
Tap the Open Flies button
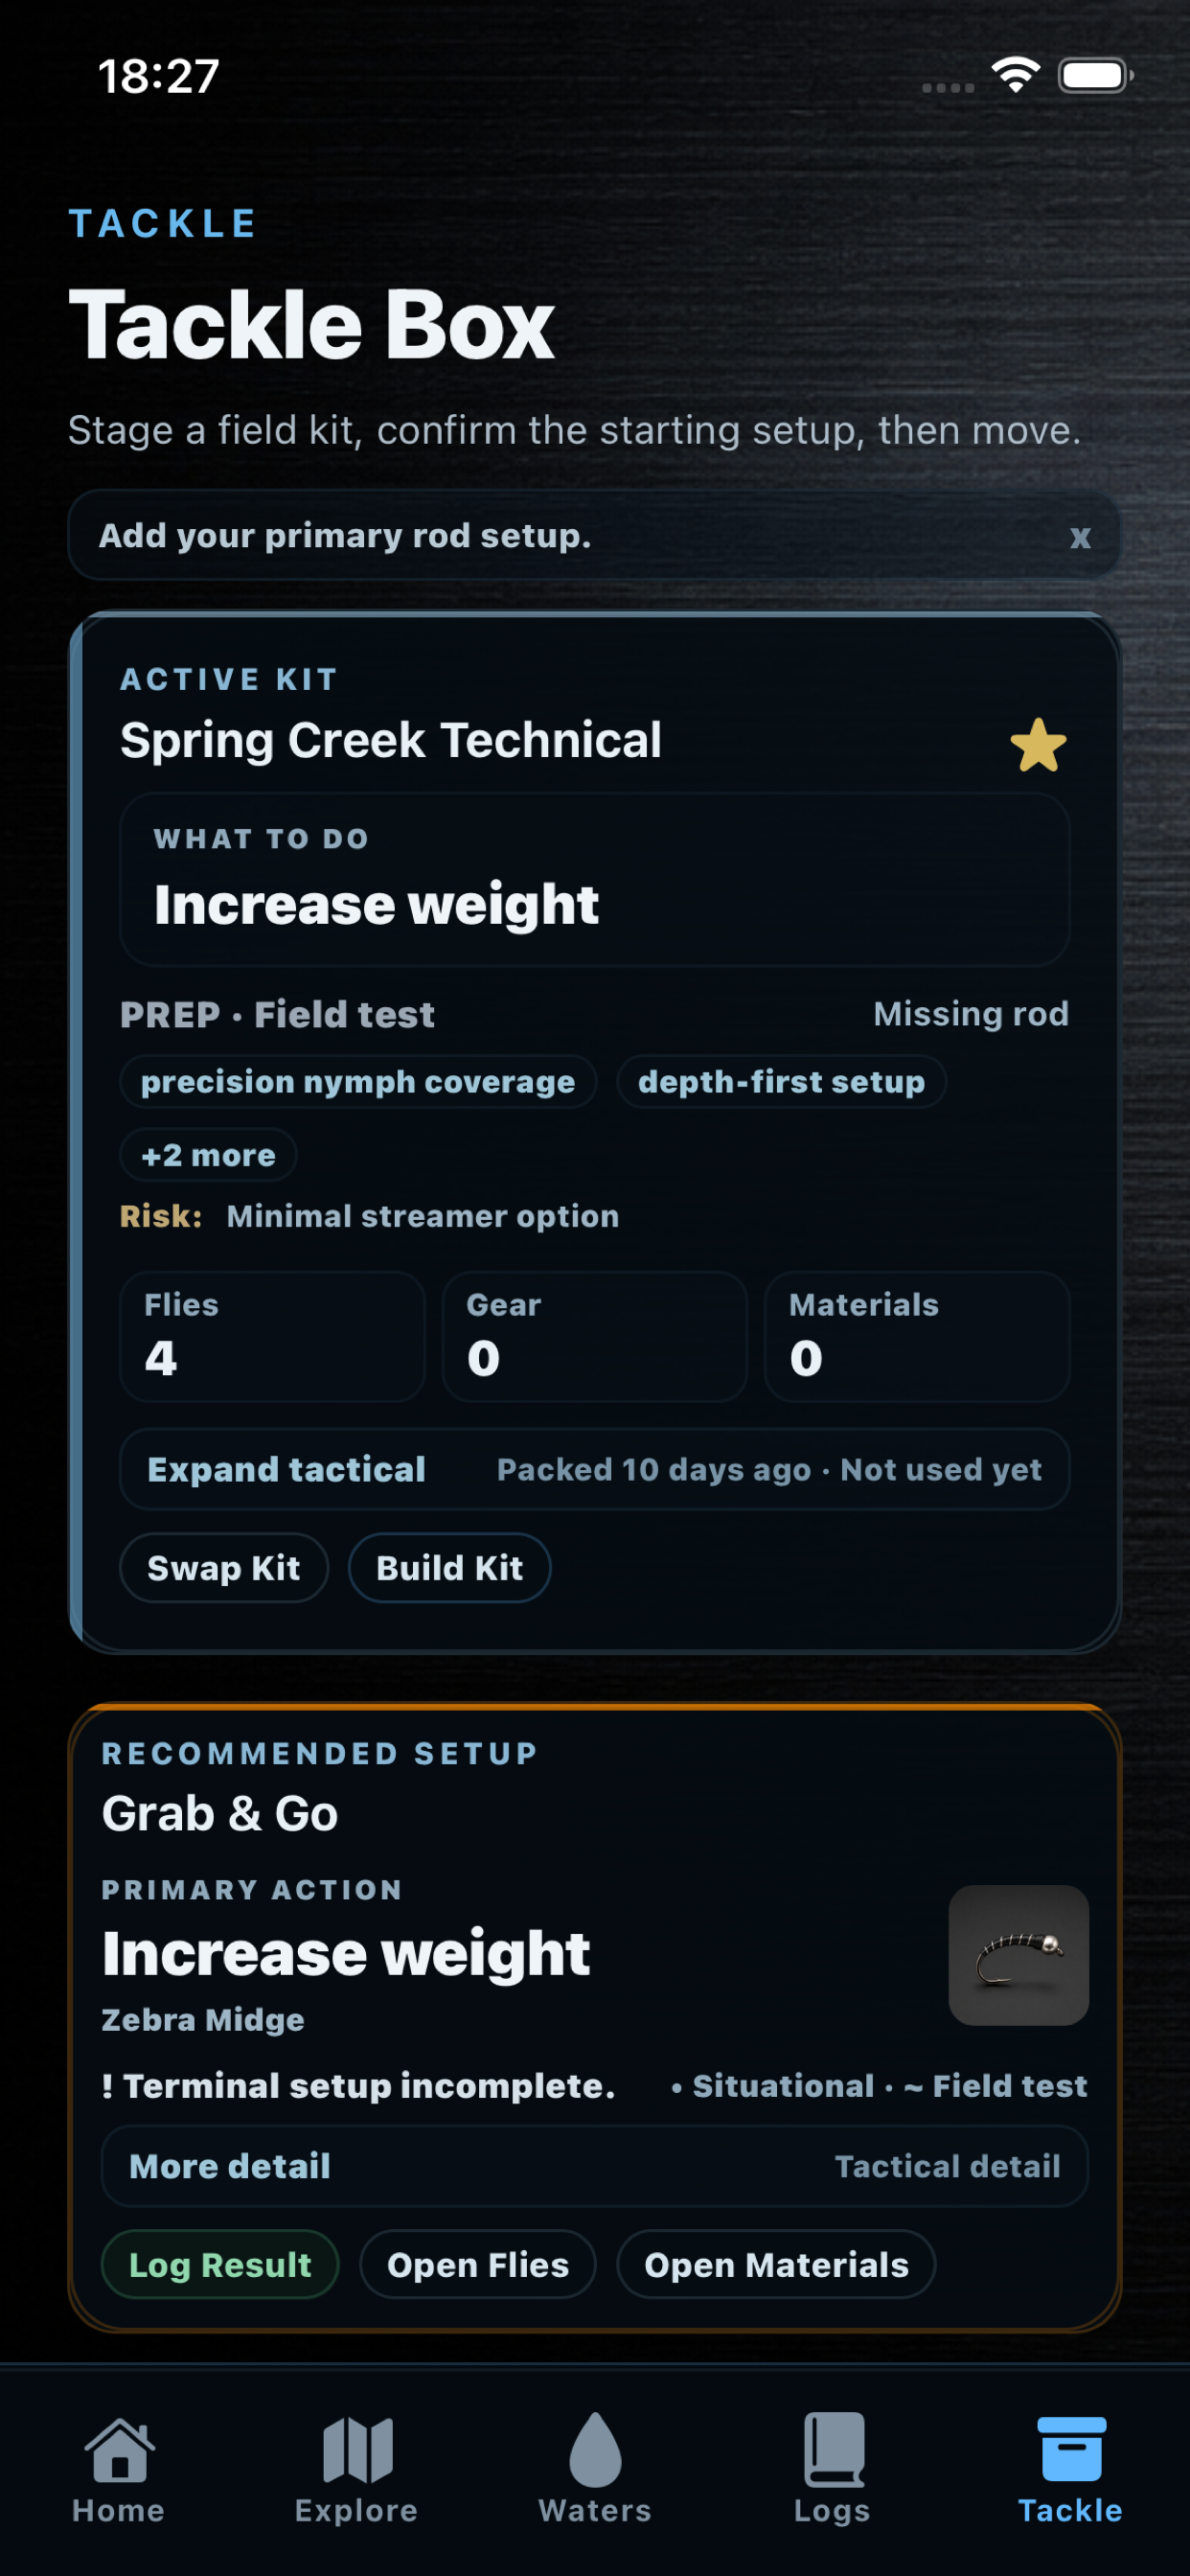(x=478, y=2264)
